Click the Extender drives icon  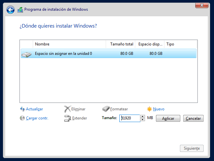(x=67, y=118)
